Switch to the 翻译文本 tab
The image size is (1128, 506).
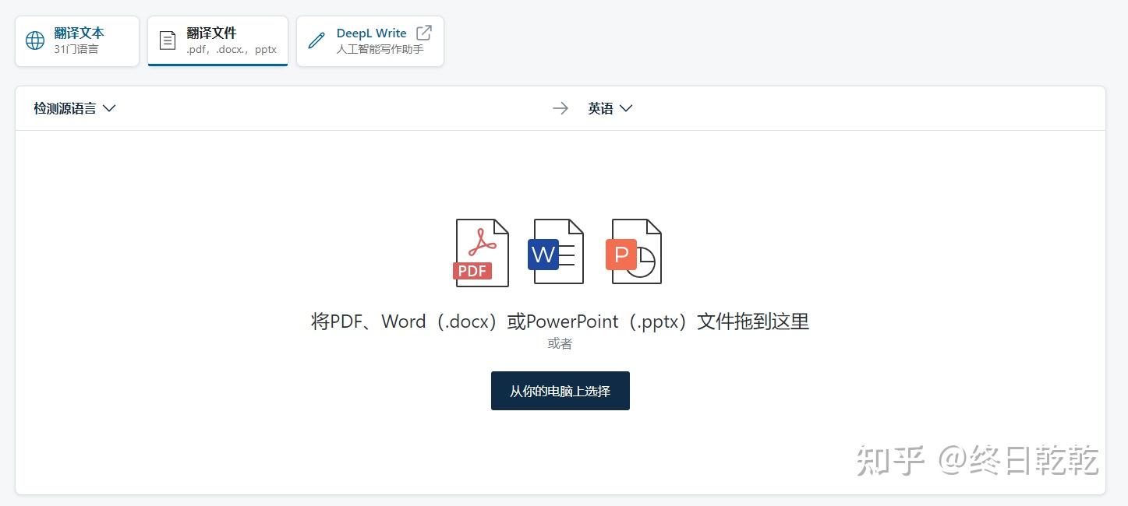coord(77,41)
